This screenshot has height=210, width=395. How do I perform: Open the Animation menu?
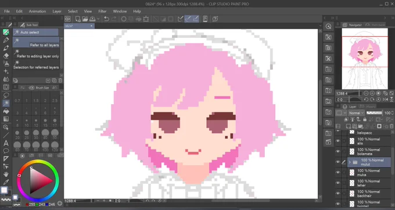point(37,12)
